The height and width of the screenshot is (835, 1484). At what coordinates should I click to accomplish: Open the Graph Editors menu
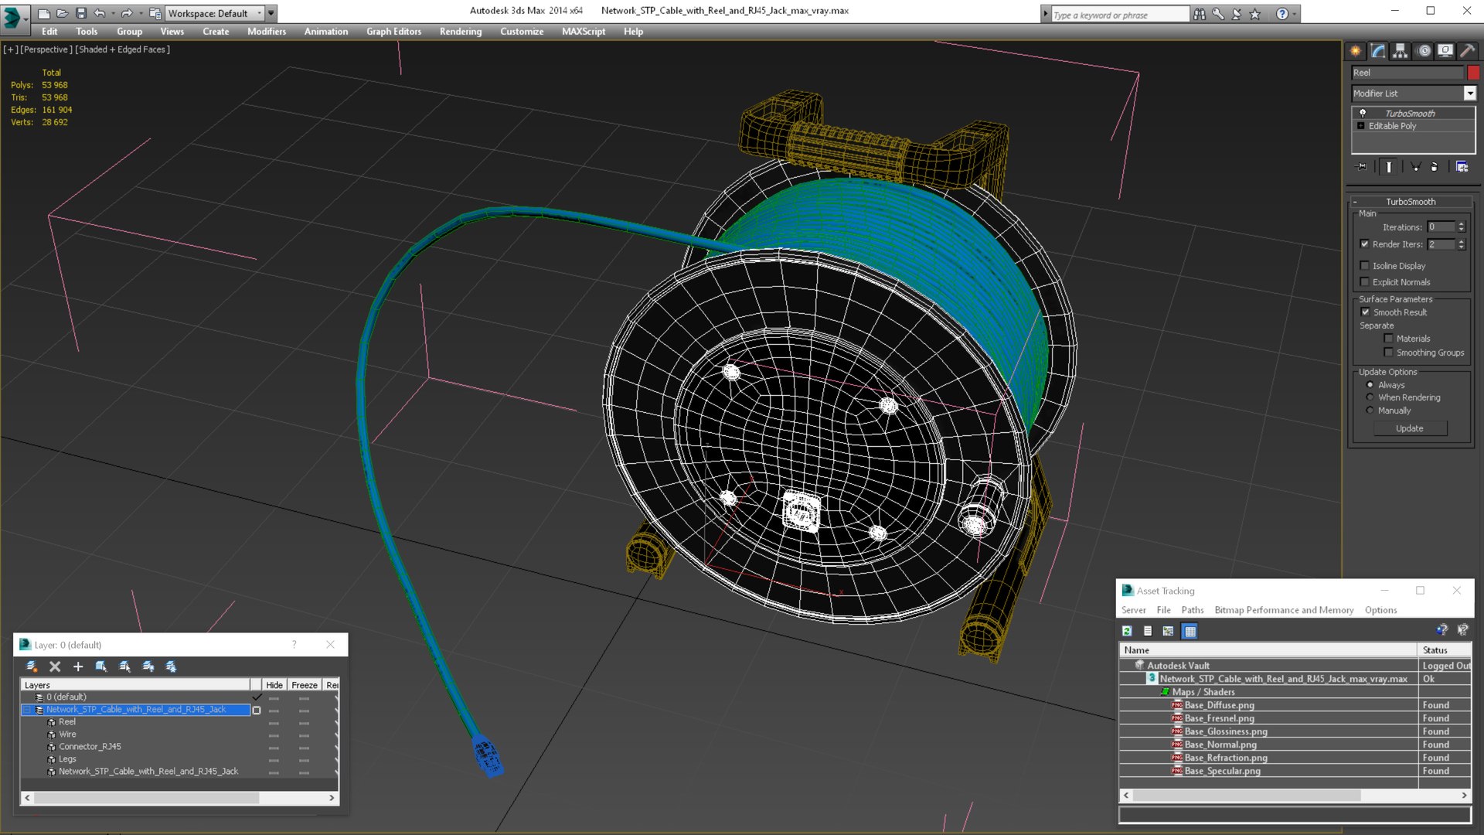tap(393, 32)
